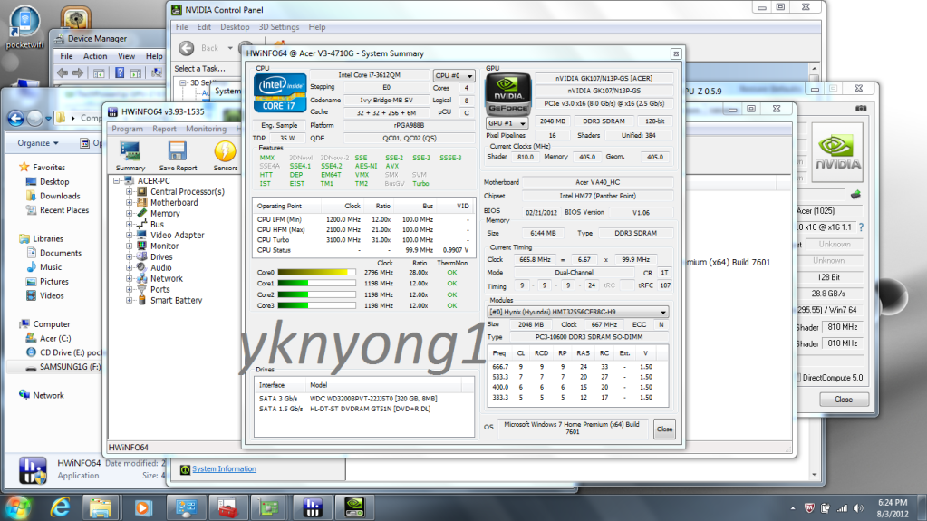Close the System Summary with Close button
927x521 pixels.
coord(664,429)
